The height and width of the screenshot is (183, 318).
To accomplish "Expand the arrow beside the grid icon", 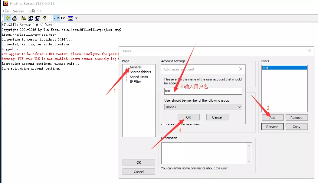I will (77, 18).
